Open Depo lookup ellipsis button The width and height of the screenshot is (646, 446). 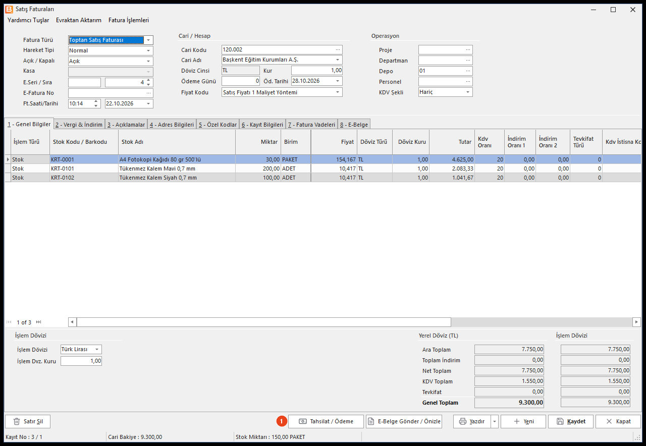pos(468,71)
